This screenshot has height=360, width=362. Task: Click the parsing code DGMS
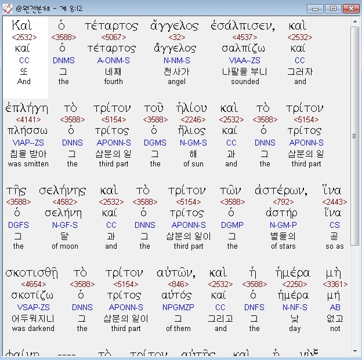point(155,143)
